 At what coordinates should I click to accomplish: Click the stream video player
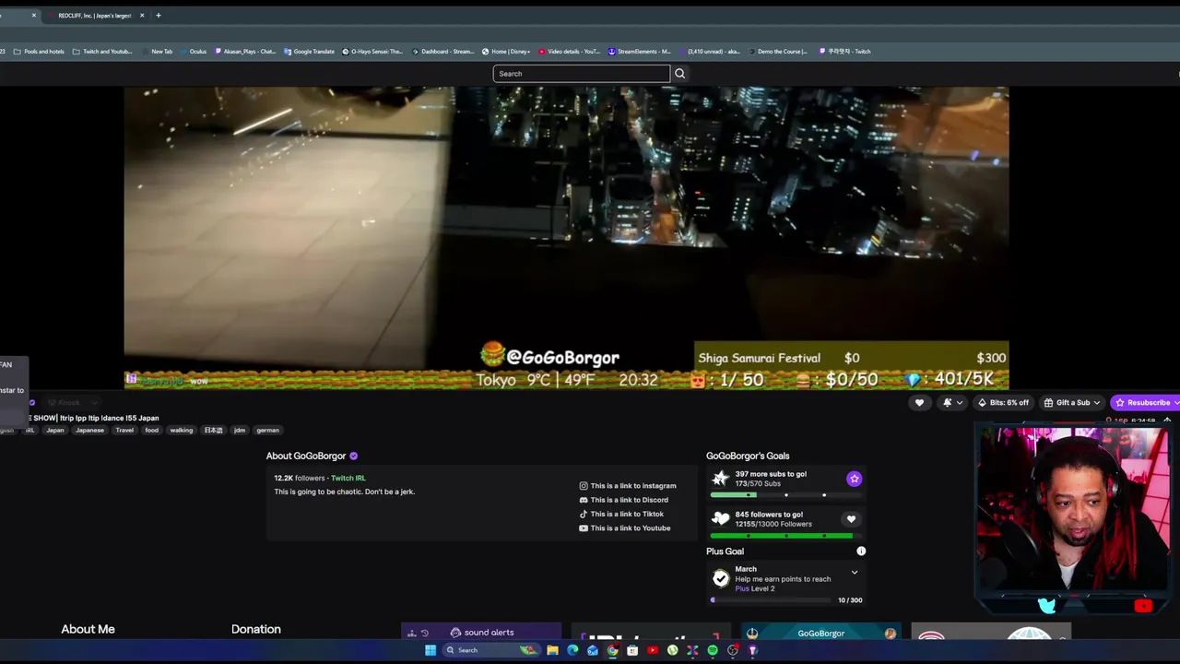[x=566, y=238]
